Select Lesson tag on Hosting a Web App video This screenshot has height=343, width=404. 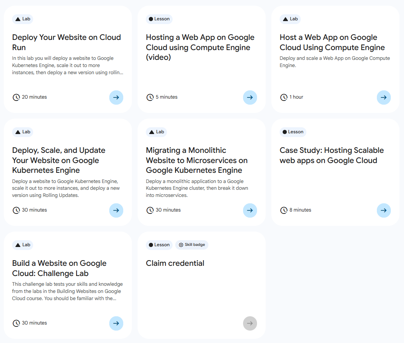coord(159,19)
